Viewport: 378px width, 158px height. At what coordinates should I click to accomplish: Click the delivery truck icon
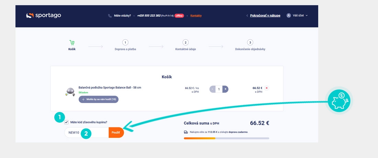(186, 132)
